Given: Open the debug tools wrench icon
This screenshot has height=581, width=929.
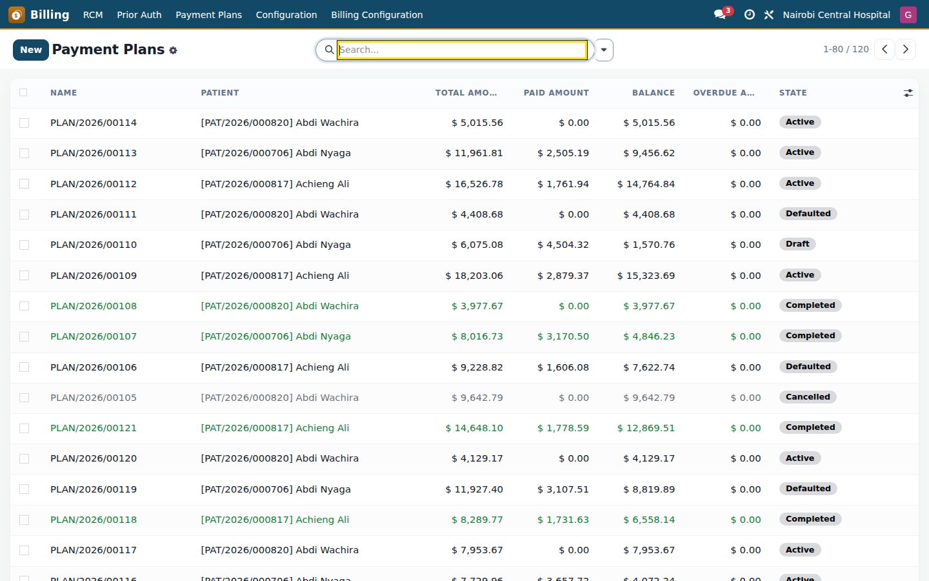Looking at the screenshot, I should pyautogui.click(x=769, y=14).
